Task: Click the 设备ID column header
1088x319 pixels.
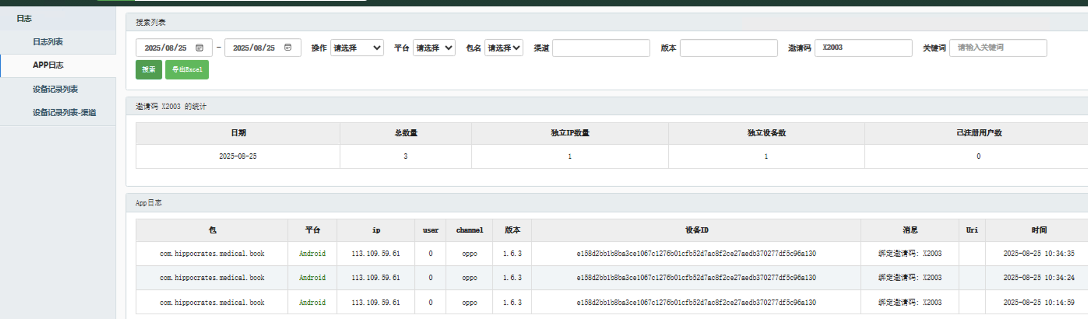Action: 696,230
